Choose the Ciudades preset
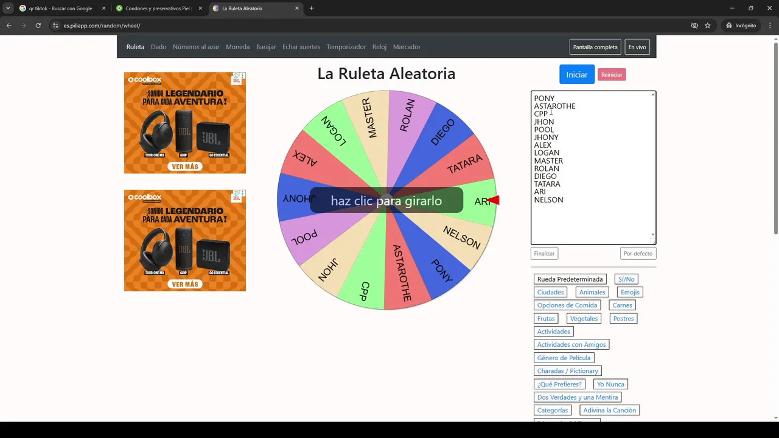 [550, 292]
